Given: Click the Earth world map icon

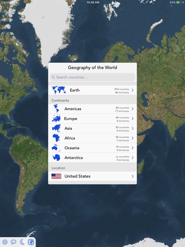Looking at the screenshot, I should (59, 90).
